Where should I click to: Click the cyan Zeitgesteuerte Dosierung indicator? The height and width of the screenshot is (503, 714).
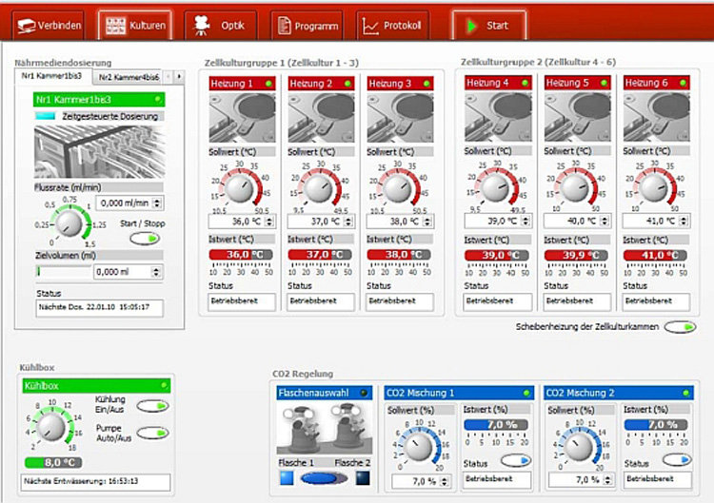pyautogui.click(x=45, y=116)
